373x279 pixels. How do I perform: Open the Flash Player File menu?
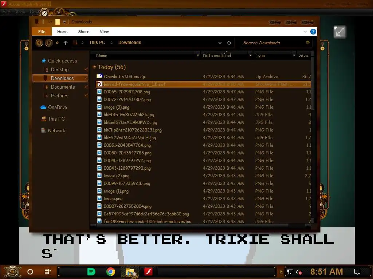6,12
